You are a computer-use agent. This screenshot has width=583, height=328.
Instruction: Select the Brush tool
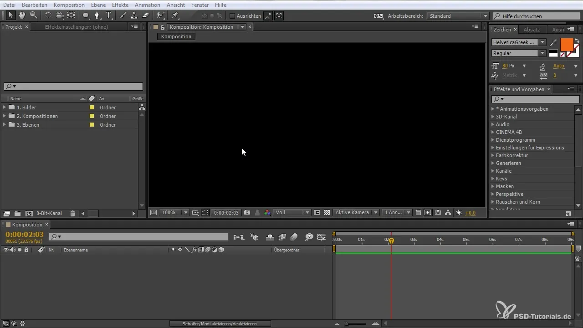point(123,15)
